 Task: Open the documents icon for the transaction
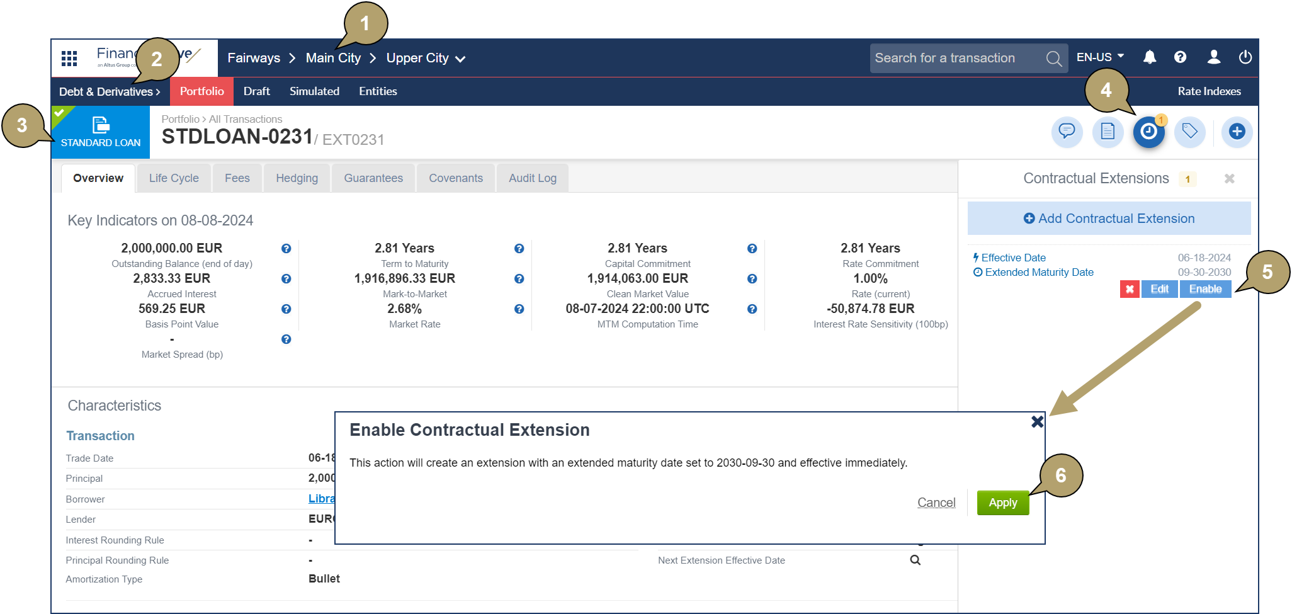(1108, 132)
